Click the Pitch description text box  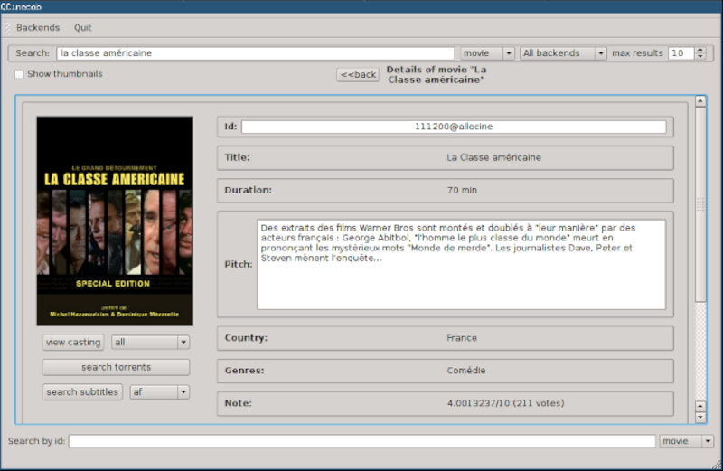(461, 264)
